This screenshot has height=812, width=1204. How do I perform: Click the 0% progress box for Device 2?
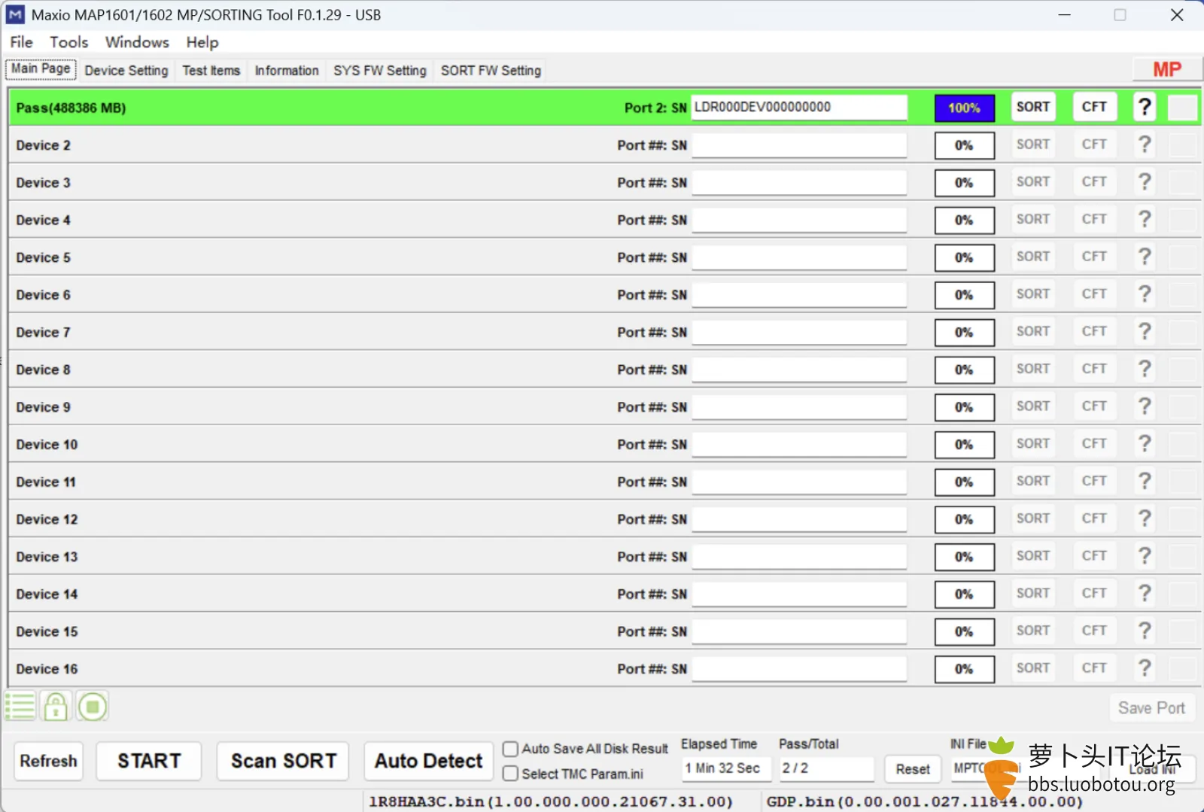click(x=964, y=145)
